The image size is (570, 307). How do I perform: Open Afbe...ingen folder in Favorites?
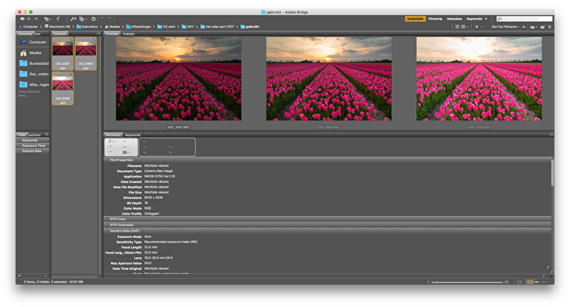point(33,84)
